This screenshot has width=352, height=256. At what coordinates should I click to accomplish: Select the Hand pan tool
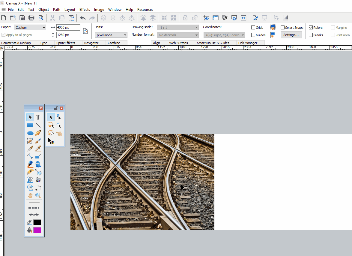click(x=30, y=195)
